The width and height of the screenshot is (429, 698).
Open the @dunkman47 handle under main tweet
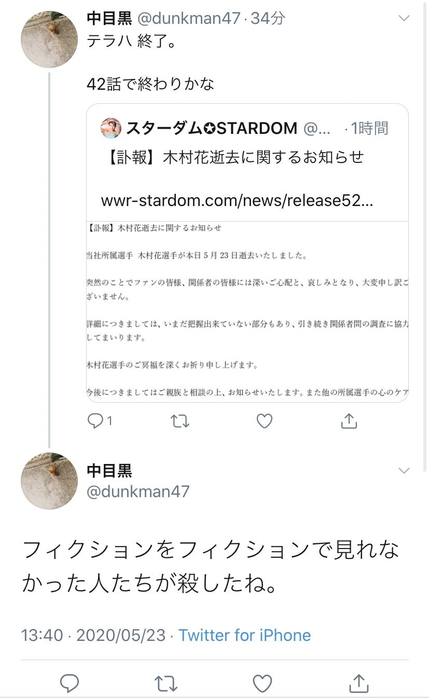coord(138,491)
